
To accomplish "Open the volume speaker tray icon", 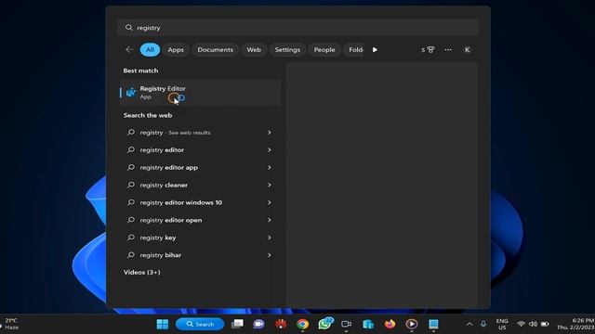I will [533, 324].
